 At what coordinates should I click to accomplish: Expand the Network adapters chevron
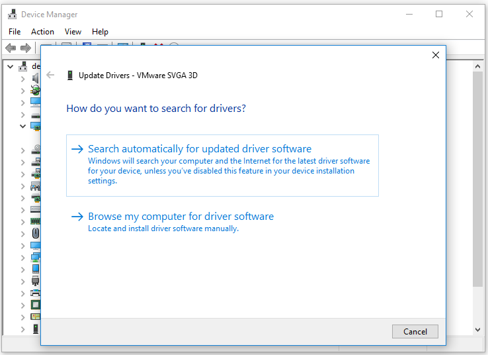[x=22, y=258]
